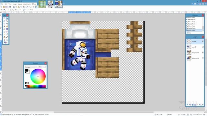Screen dimensions: 207x116
Task: Open the Primary color selector dropdown
Action: (x=31, y=67)
